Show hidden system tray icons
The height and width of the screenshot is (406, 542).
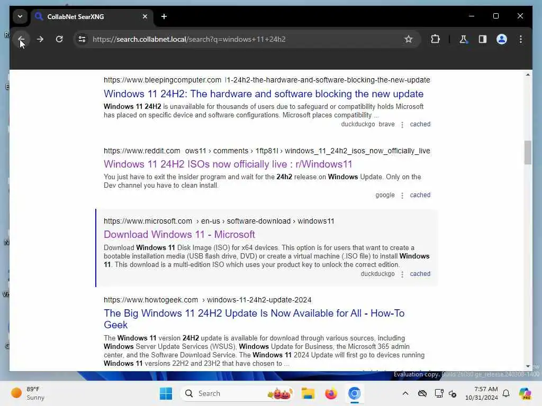405,393
